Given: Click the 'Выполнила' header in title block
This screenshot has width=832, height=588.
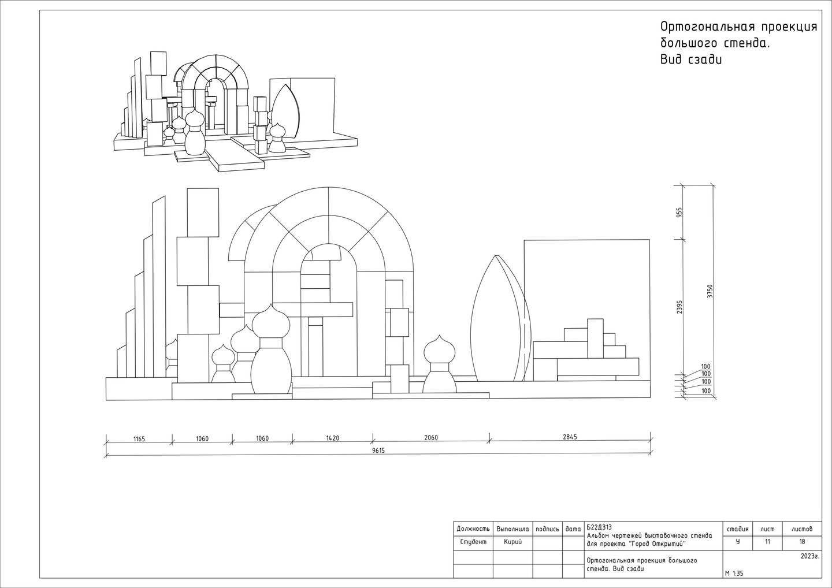Looking at the screenshot, I should tap(512, 529).
